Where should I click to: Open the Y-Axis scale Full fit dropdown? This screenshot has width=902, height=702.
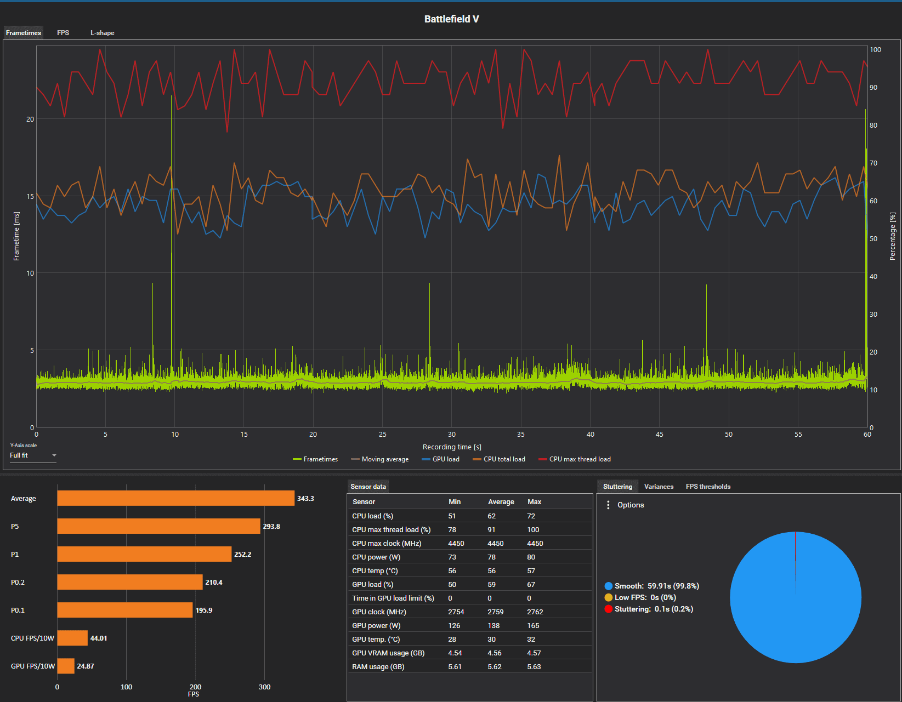[x=33, y=455]
